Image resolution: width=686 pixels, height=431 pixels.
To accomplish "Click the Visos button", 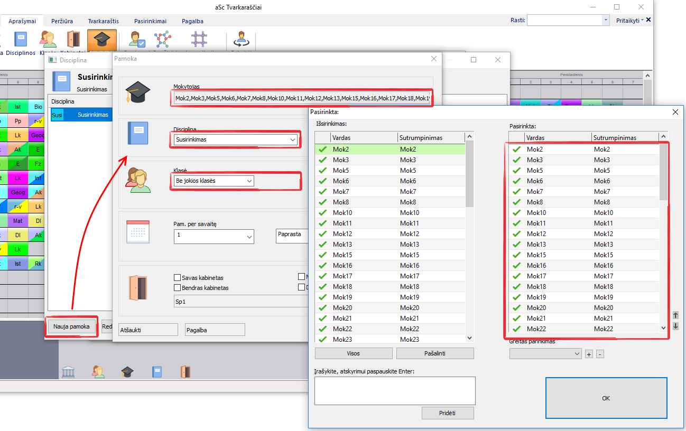I will (354, 353).
